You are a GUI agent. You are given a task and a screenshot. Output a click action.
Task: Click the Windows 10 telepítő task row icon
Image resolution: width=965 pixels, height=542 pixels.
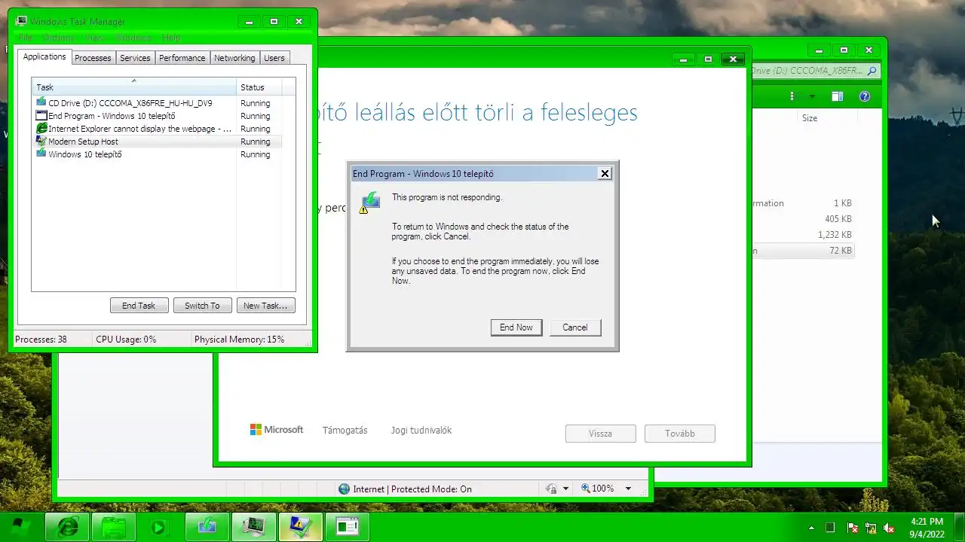tap(41, 154)
